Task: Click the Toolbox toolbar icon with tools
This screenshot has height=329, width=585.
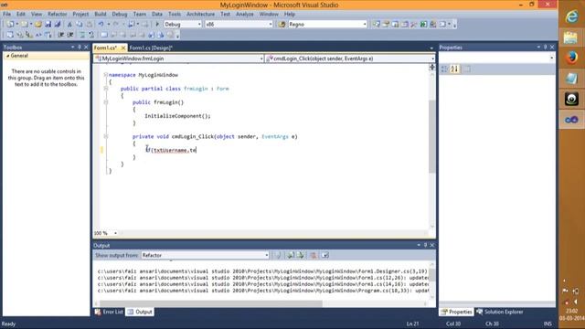Action: pyautogui.click(x=414, y=25)
